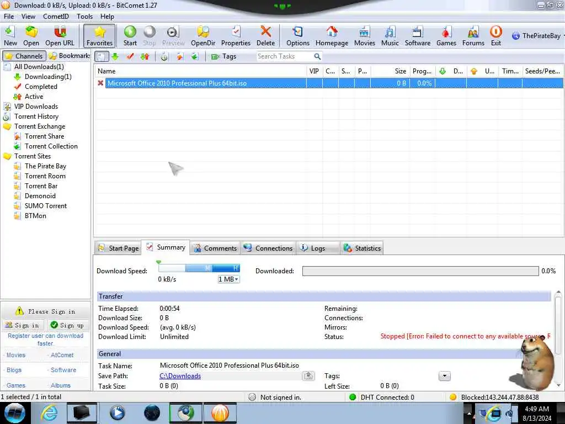Toggle the Favorites star button

pyautogui.click(x=99, y=36)
